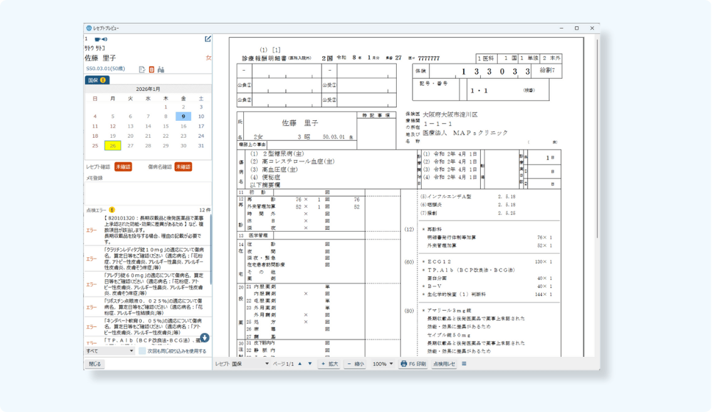Click the blue scroll-down arrow in error list
The width and height of the screenshot is (712, 412).
204,338
